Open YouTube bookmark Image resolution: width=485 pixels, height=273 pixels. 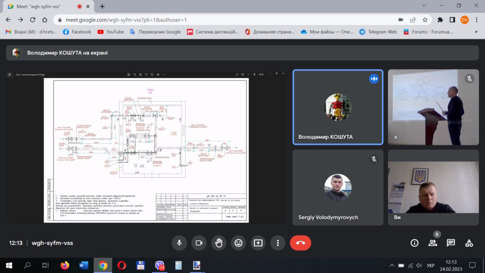tap(111, 32)
